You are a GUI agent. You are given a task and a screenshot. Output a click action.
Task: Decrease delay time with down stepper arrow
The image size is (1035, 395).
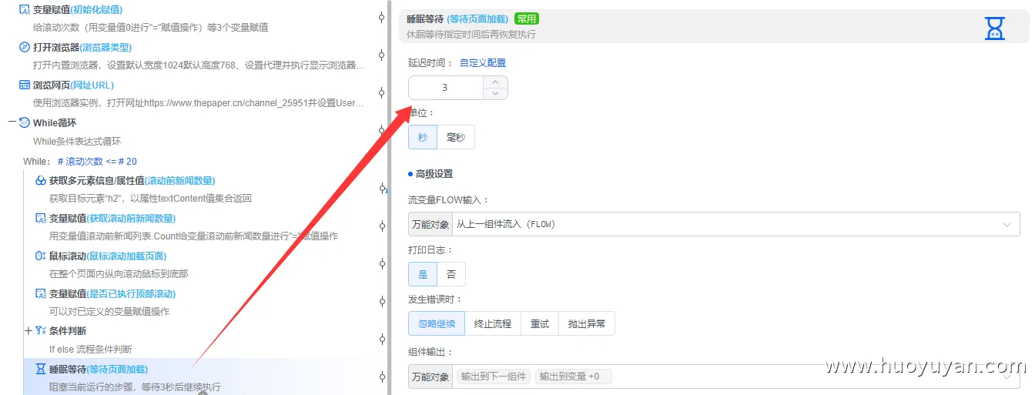click(x=495, y=93)
